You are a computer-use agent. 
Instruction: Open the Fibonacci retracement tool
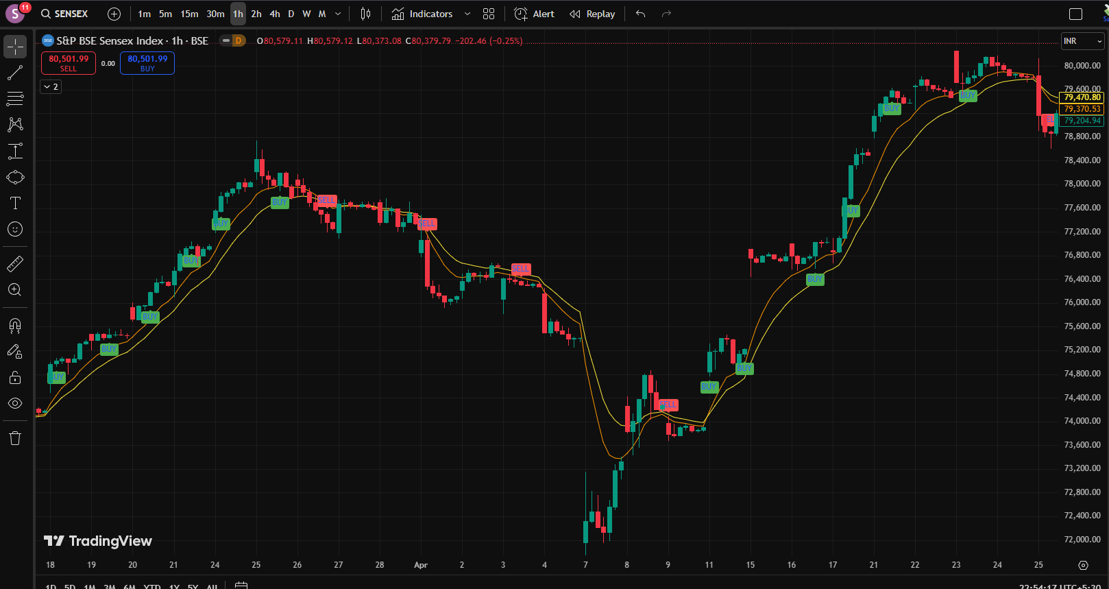15,99
